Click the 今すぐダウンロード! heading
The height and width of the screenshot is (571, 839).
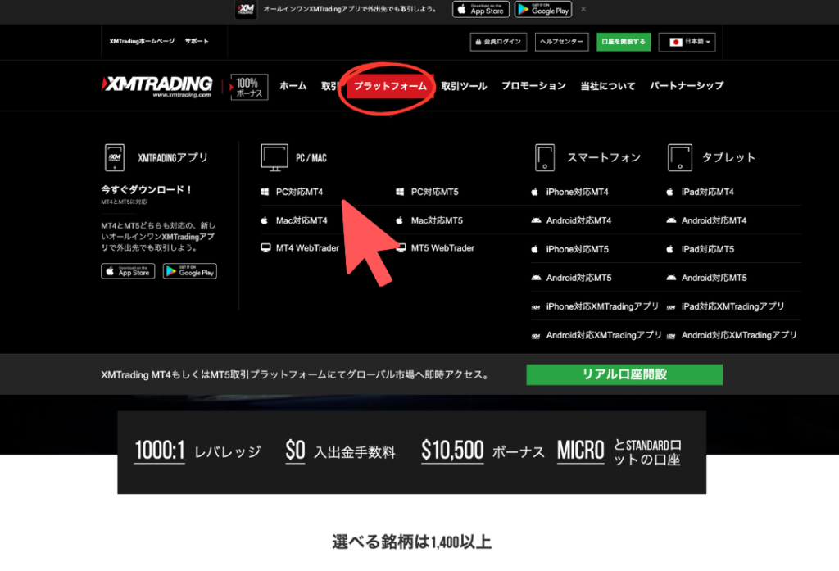point(147,189)
